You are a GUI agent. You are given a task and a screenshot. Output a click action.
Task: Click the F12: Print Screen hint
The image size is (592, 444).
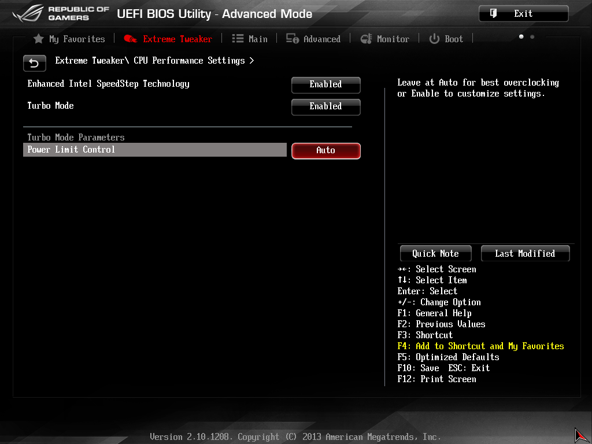pyautogui.click(x=437, y=379)
